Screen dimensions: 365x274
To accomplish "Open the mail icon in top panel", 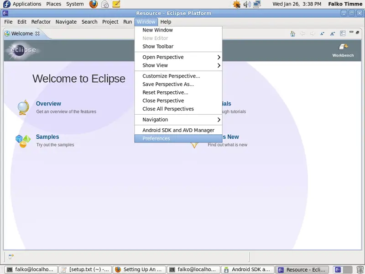I will click(x=105, y=4).
